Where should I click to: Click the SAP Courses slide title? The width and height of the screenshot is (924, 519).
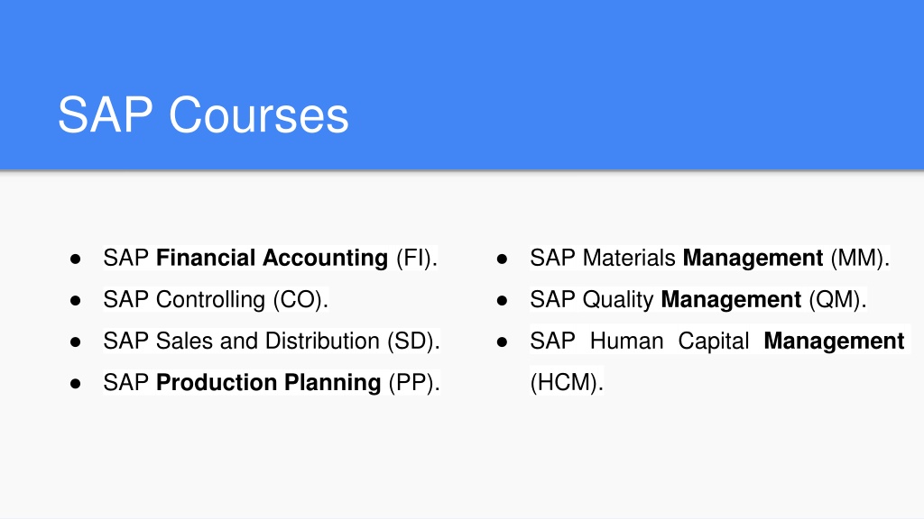coord(203,115)
